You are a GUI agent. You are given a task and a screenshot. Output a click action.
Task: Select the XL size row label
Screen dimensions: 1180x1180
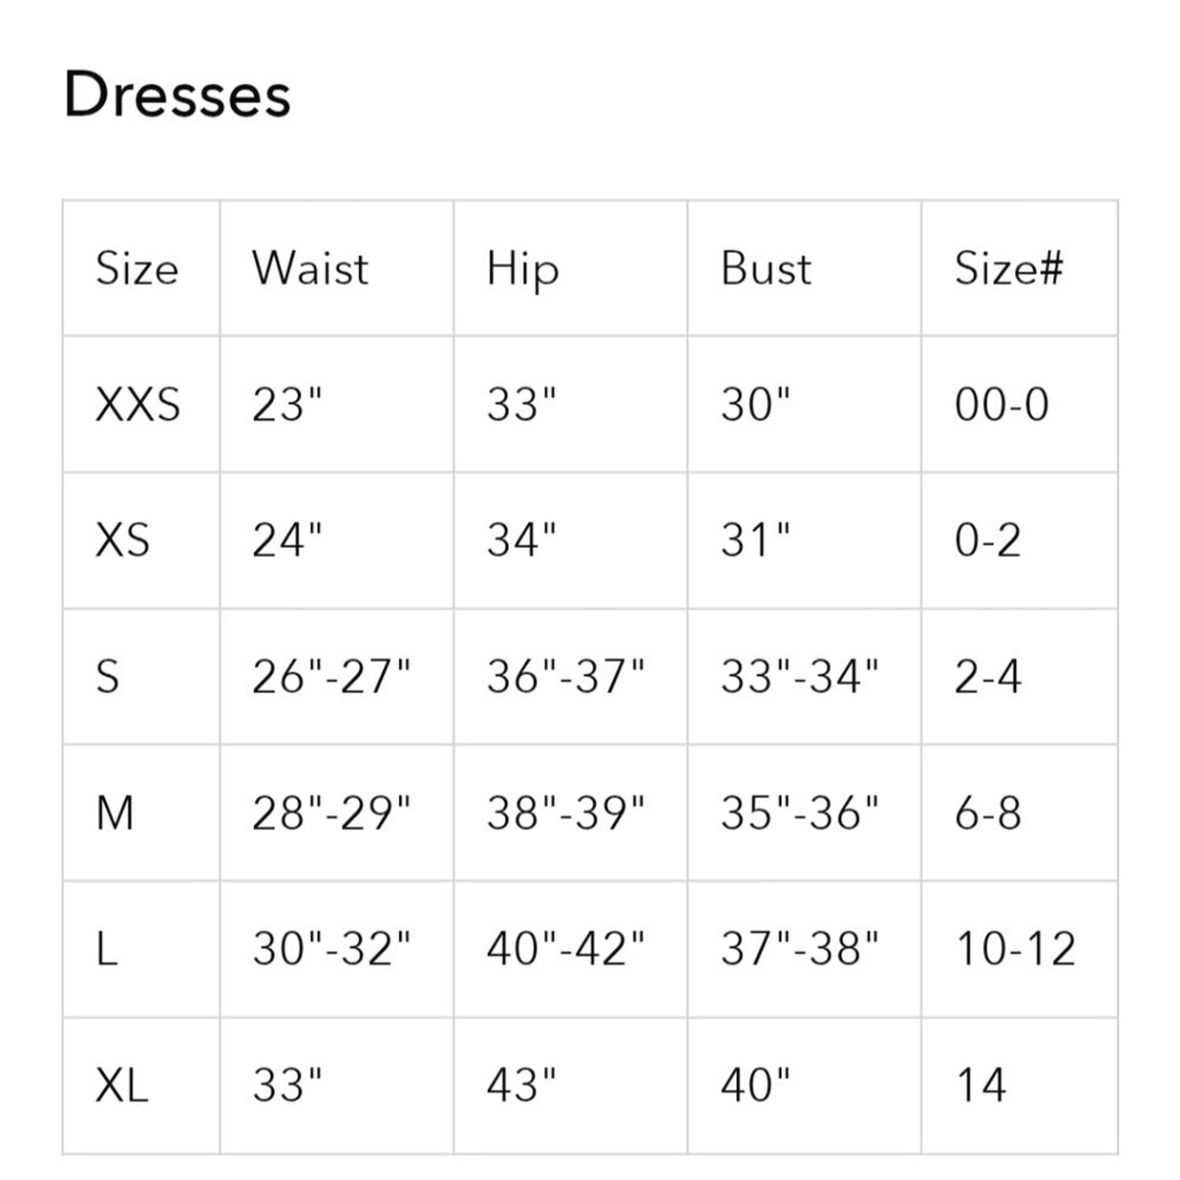tap(122, 1085)
